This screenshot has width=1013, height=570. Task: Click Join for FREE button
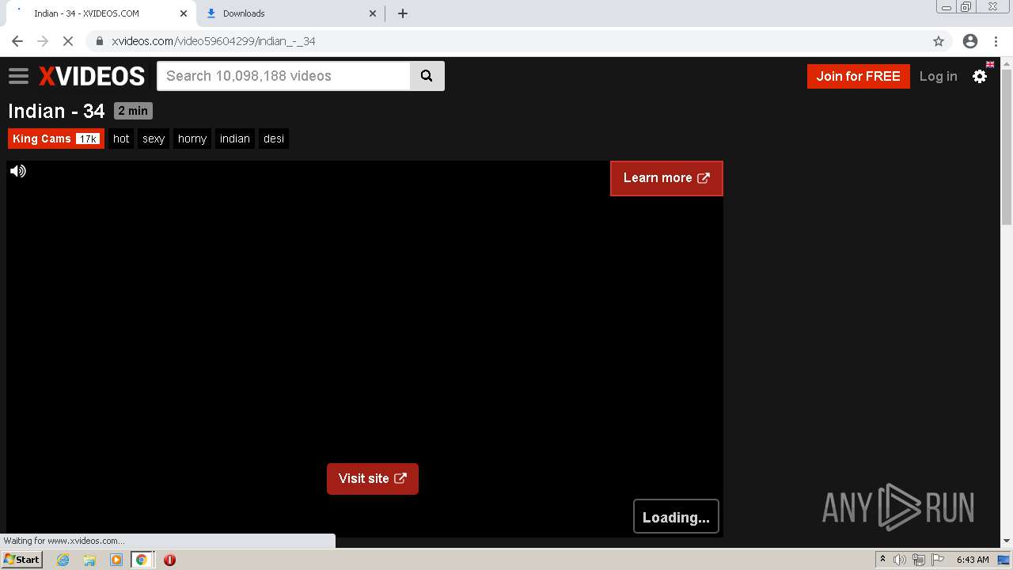tap(859, 76)
